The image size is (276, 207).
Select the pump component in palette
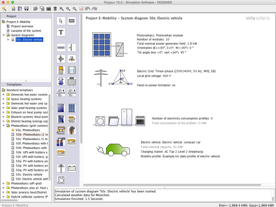(x=72, y=59)
